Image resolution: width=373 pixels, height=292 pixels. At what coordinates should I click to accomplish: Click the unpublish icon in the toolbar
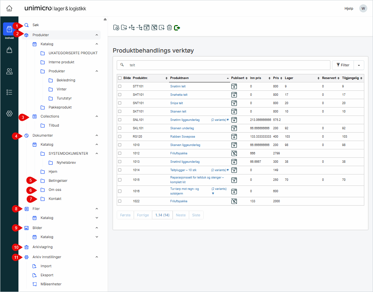click(154, 27)
